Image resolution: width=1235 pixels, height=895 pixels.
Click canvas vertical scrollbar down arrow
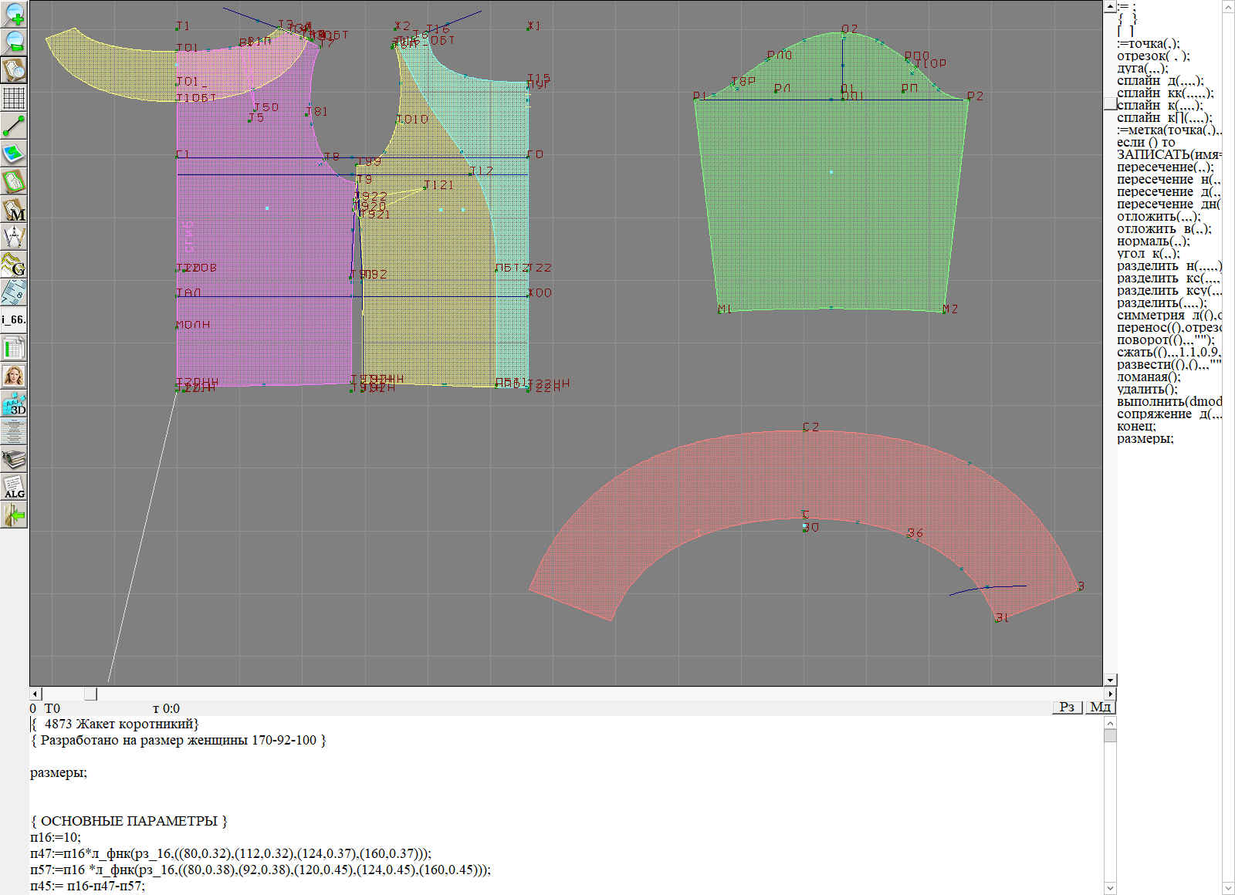[1110, 680]
